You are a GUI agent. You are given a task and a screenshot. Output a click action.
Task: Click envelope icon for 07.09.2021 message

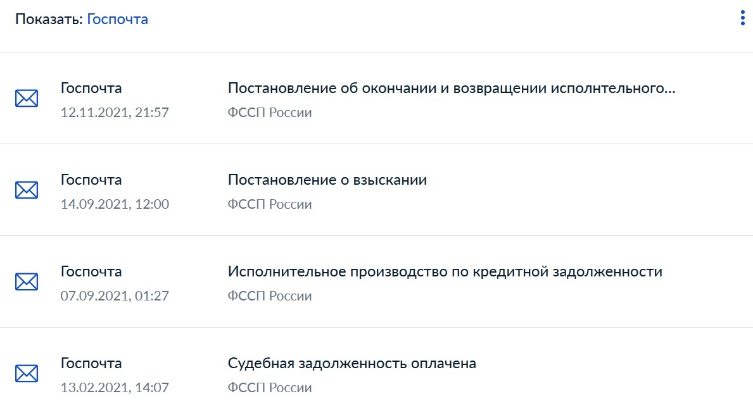pyautogui.click(x=27, y=281)
